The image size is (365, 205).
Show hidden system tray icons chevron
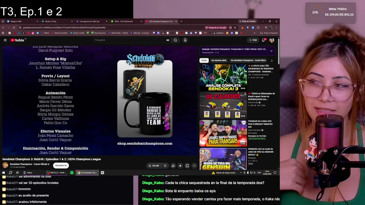click(241, 173)
